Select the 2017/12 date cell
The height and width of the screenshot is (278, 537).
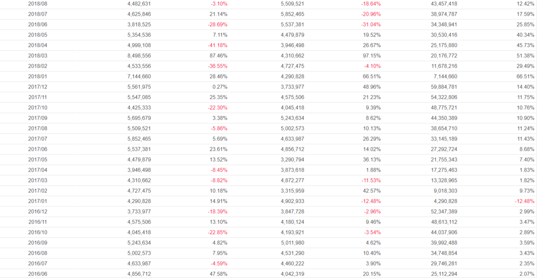click(37, 87)
